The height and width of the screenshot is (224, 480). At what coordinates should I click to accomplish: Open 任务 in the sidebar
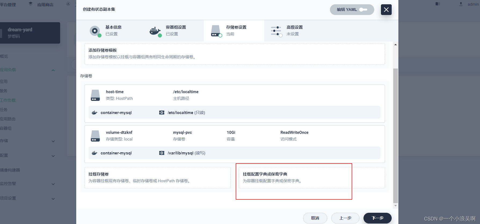point(4,110)
